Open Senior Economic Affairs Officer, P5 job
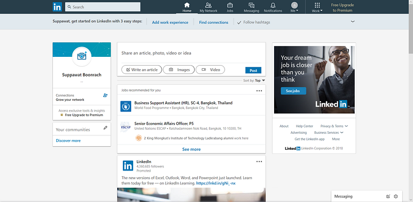 [164, 123]
